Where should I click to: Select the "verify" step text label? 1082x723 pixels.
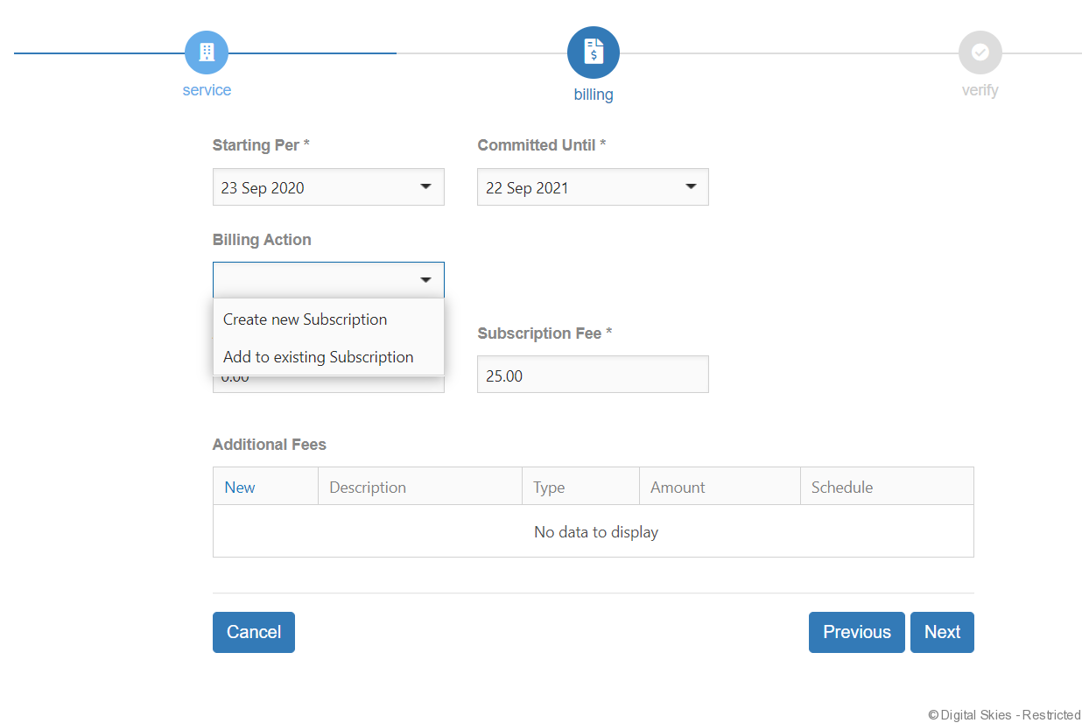(980, 90)
